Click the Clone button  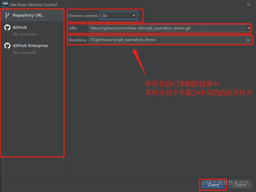[213, 185]
